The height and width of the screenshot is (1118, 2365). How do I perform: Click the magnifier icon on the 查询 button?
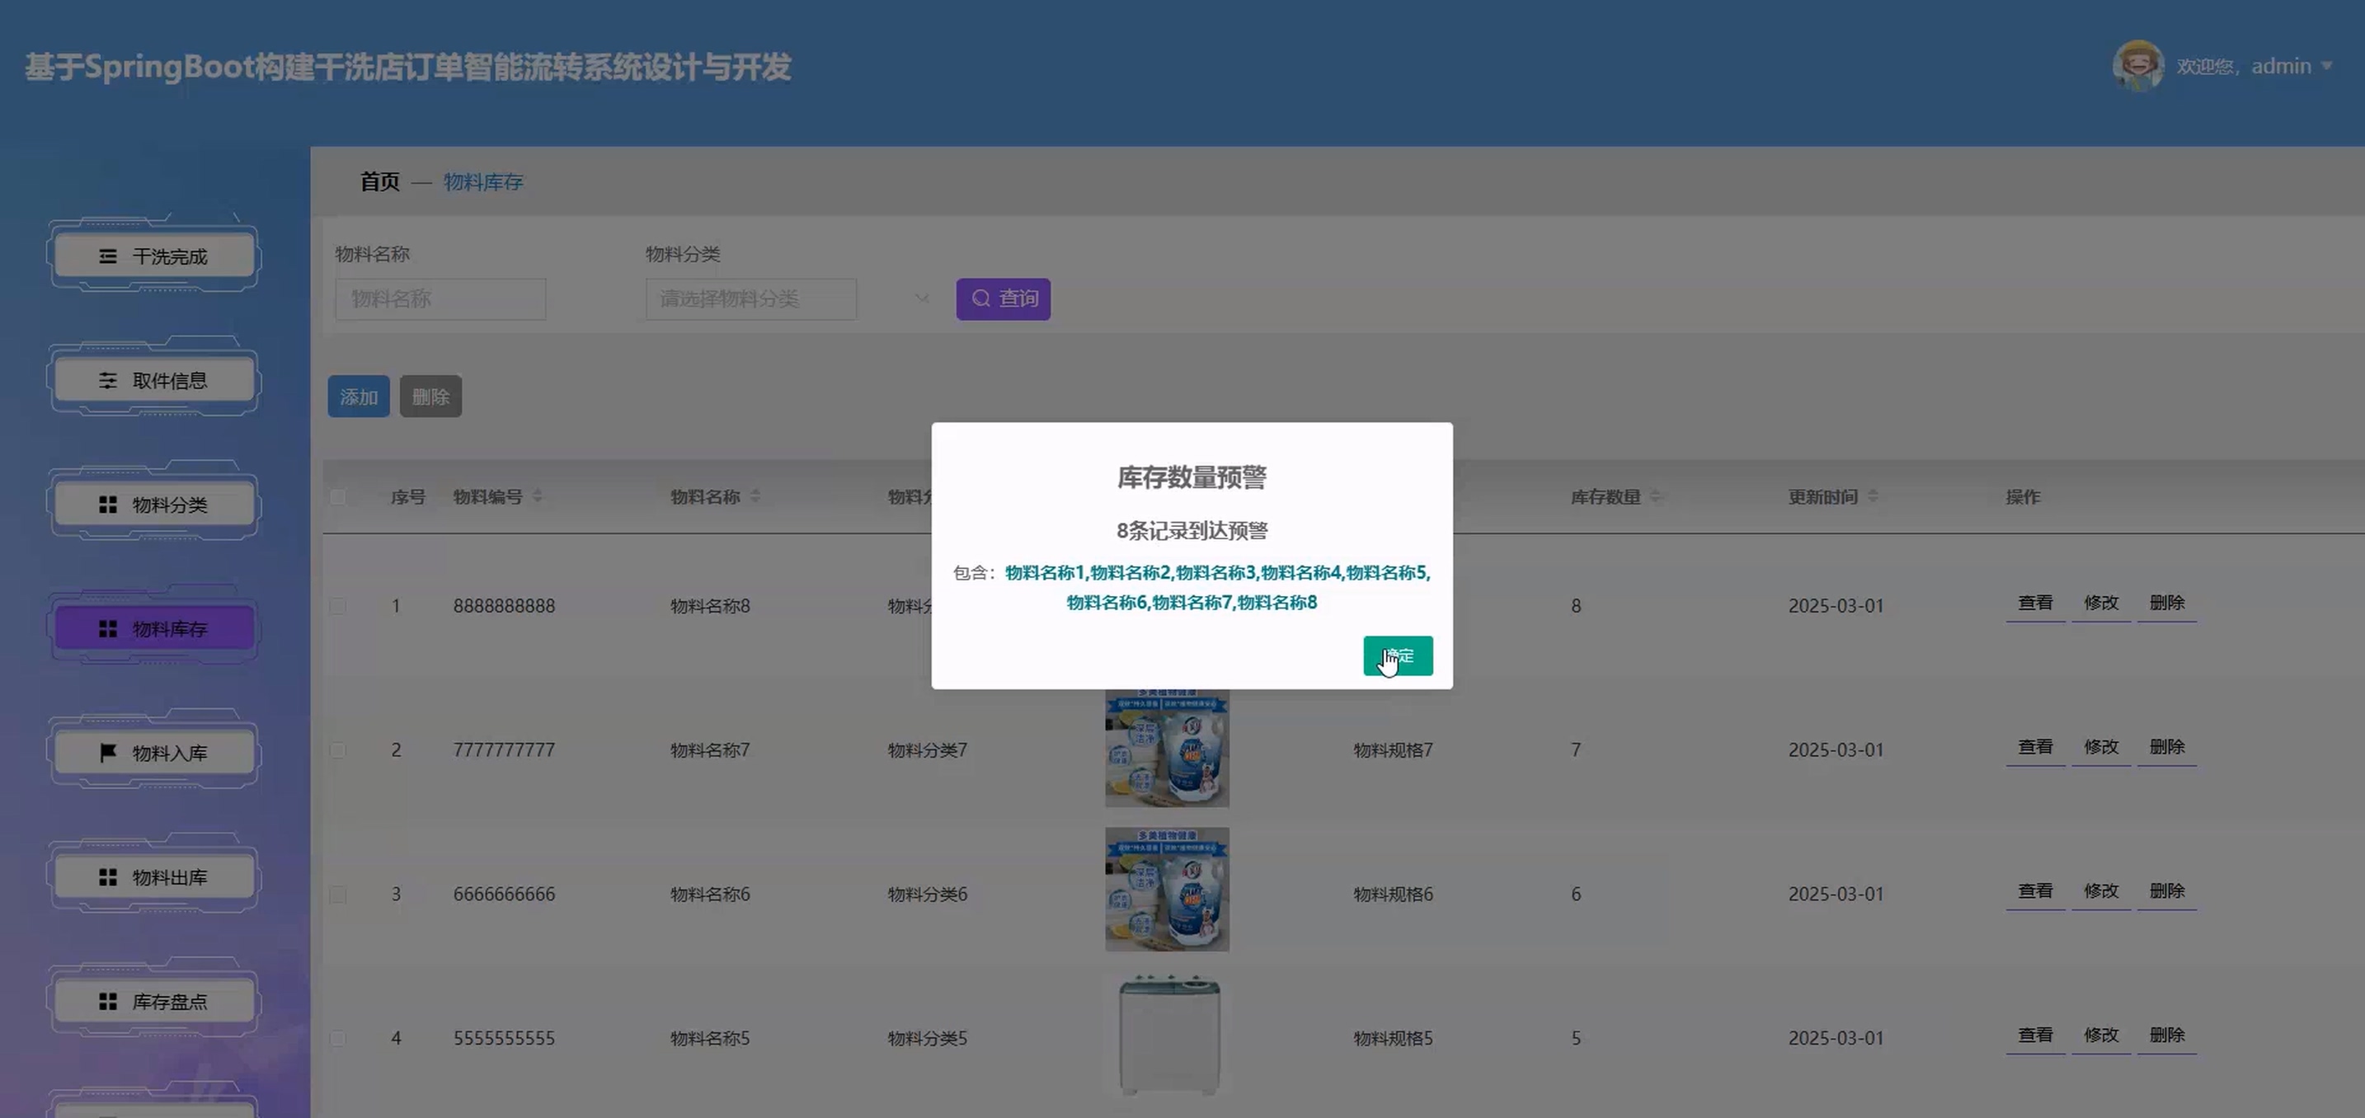tap(980, 299)
